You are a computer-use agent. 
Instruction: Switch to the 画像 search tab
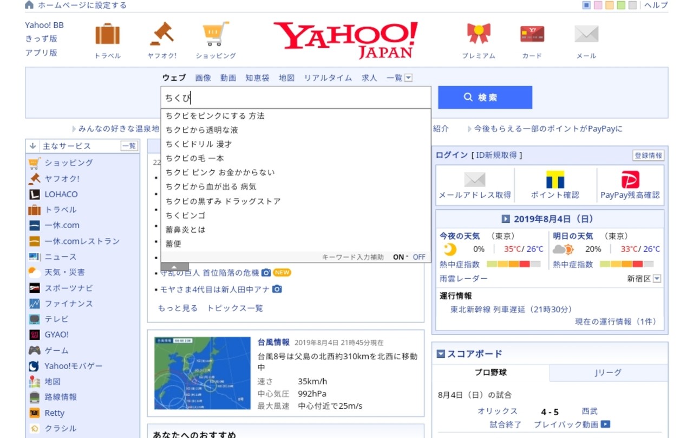click(203, 78)
